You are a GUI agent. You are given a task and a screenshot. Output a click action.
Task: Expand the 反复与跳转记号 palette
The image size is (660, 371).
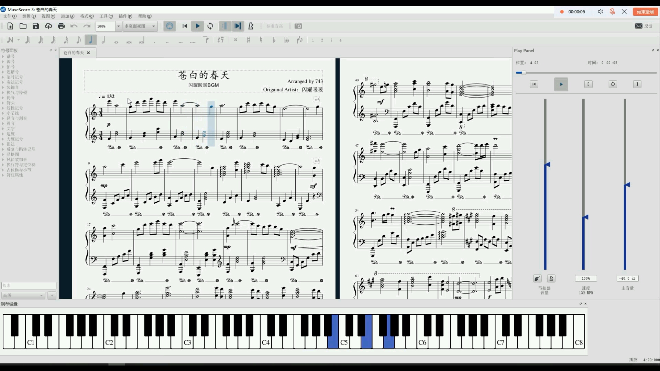point(21,149)
